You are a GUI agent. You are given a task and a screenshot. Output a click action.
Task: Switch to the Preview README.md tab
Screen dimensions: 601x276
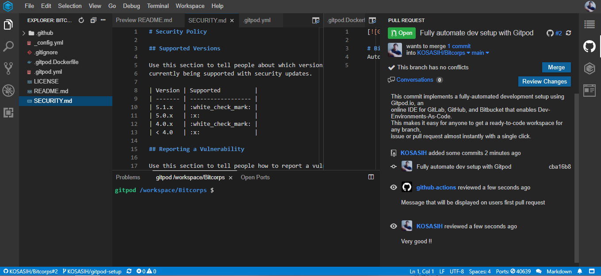[x=148, y=20]
